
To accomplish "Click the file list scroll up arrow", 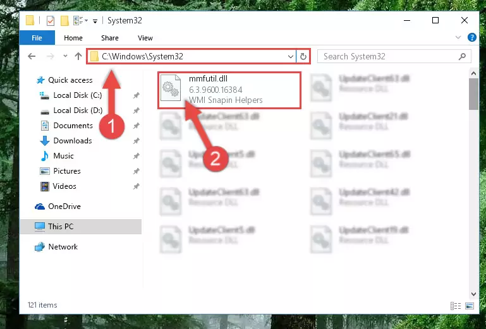I will tap(473, 73).
